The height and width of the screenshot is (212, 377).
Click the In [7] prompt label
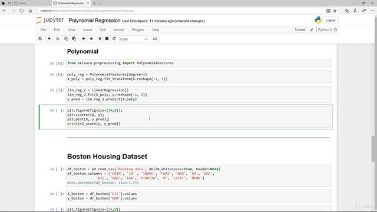(57, 90)
